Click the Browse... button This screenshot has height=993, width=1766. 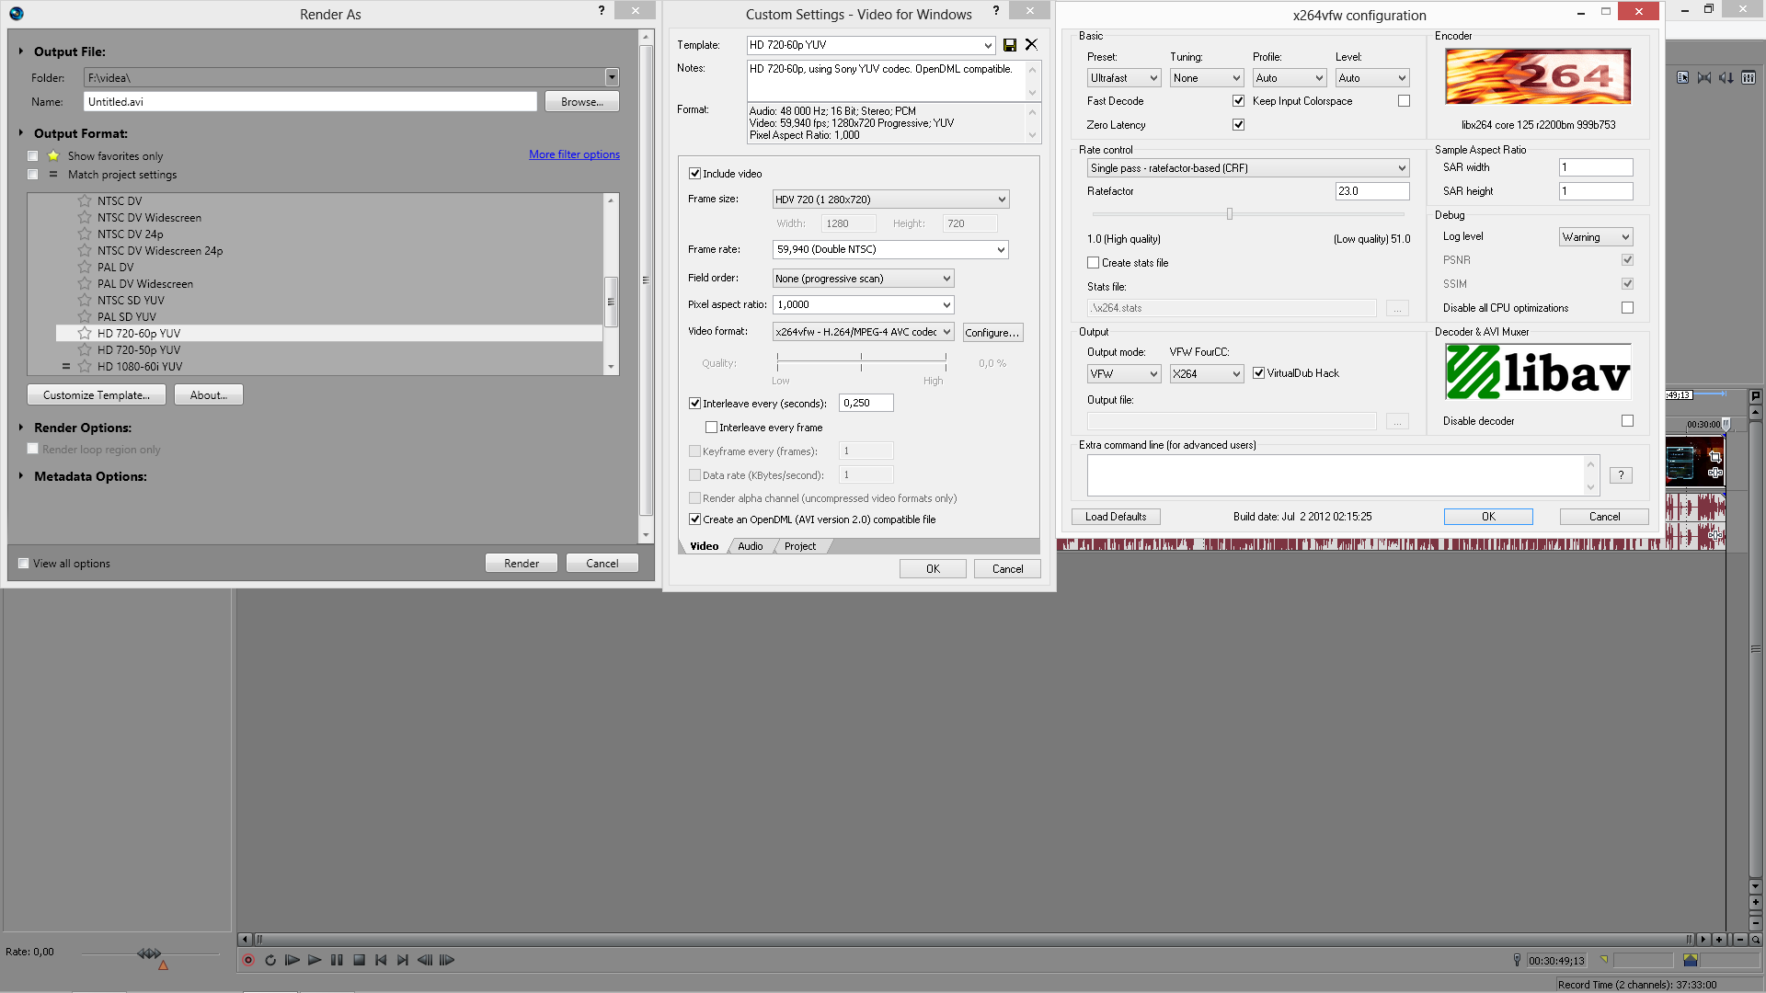pos(582,102)
